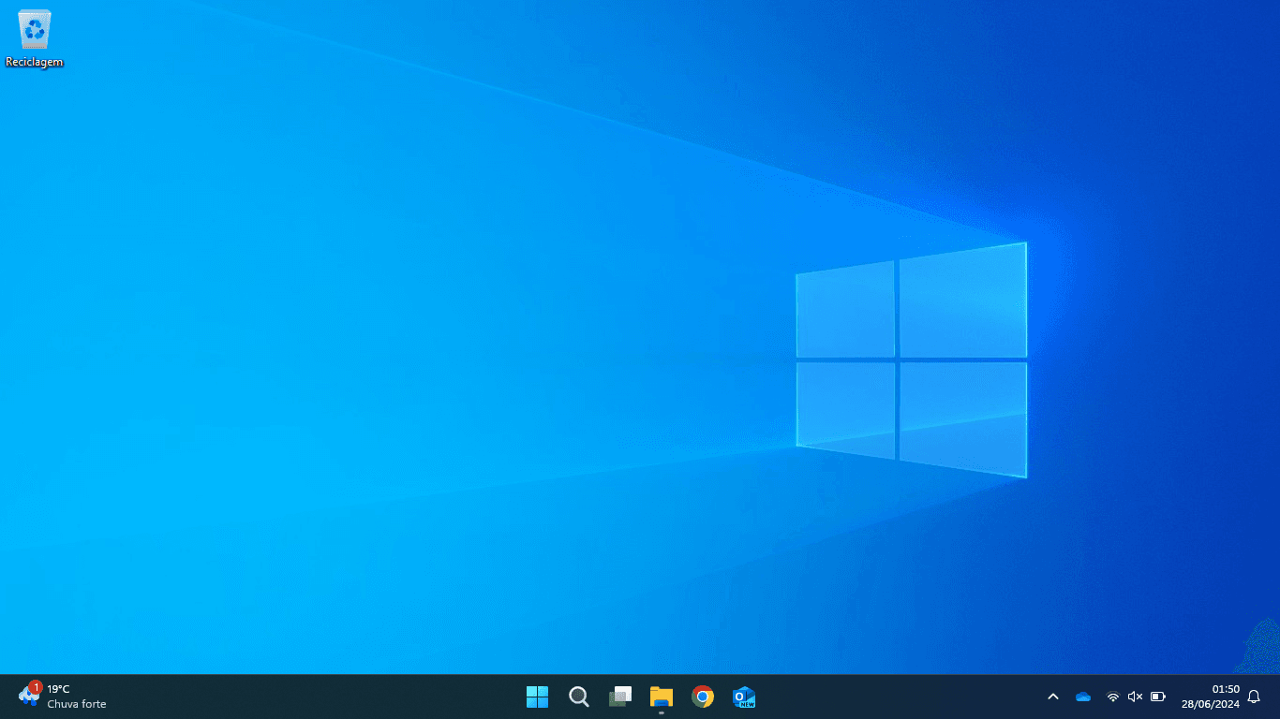Open the weather widget showing 19°C
The image size is (1280, 719).
(x=62, y=697)
